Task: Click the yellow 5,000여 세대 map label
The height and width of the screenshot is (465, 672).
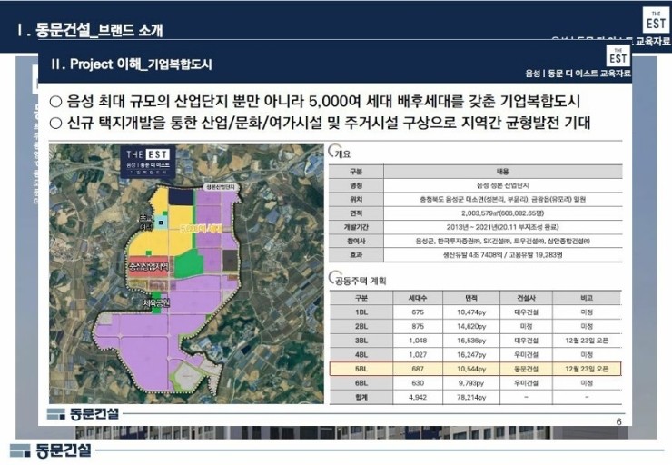Action: (201, 228)
